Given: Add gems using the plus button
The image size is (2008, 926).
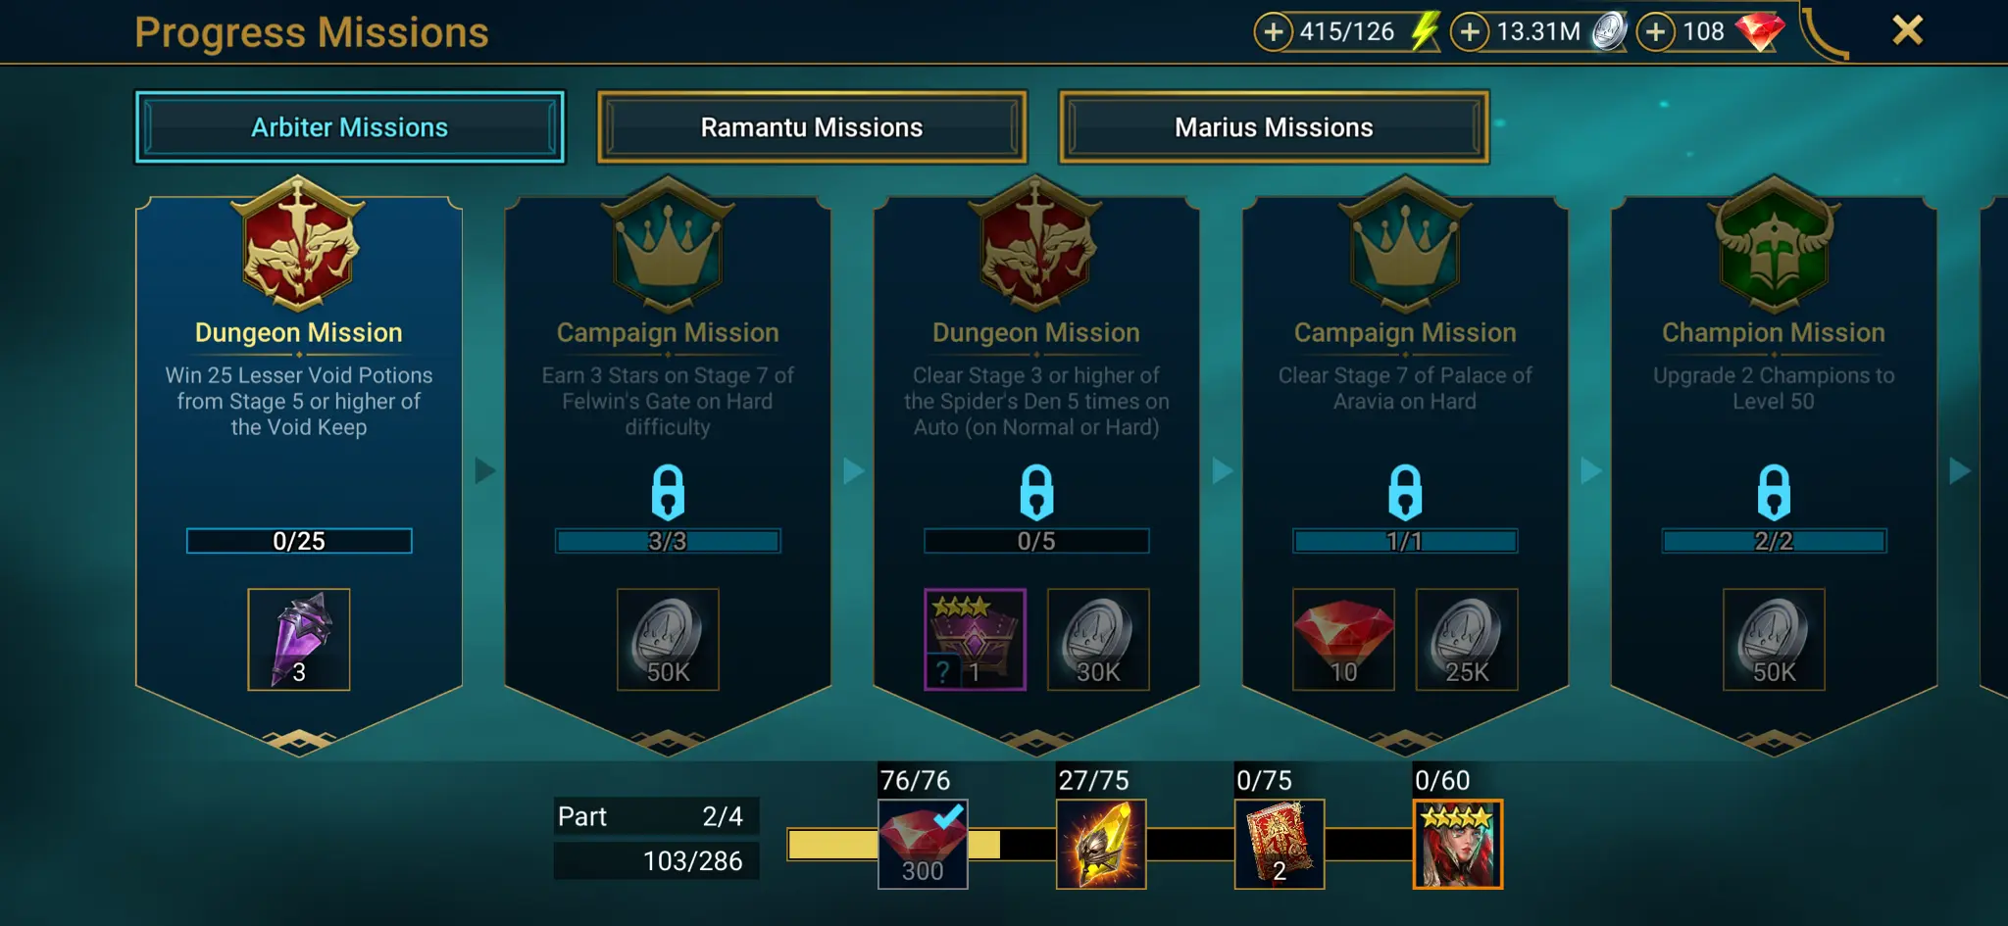Looking at the screenshot, I should 1655,32.
